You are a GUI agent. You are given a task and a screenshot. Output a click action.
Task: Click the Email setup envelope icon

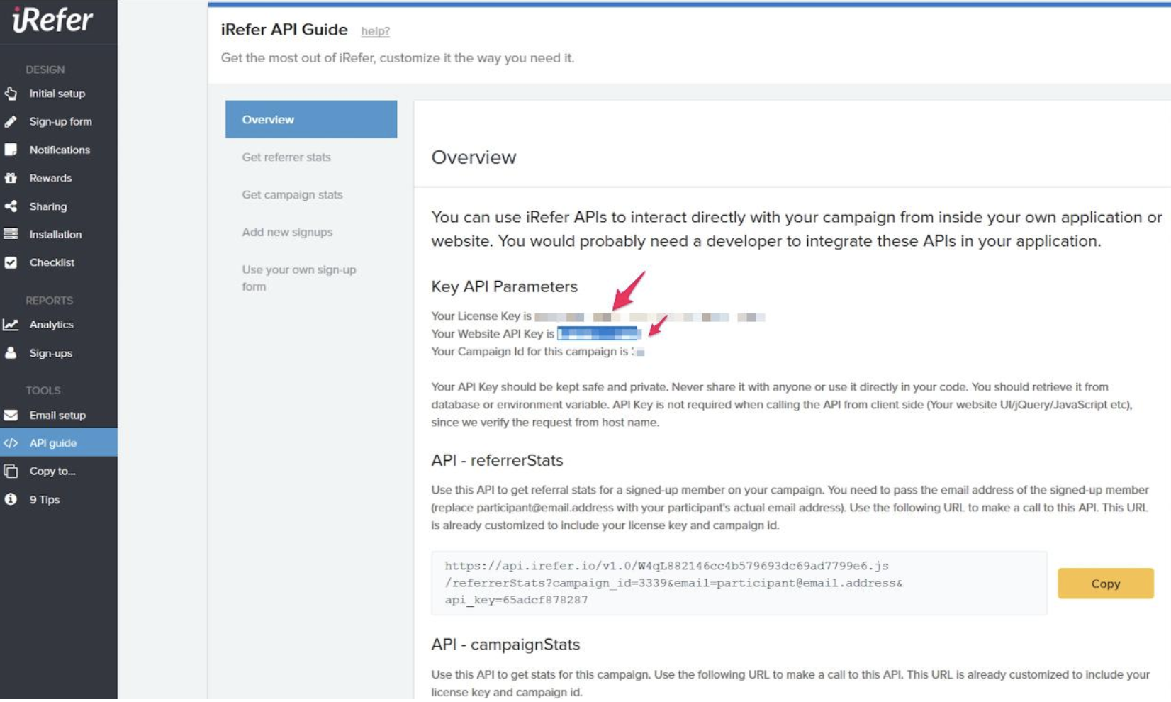pyautogui.click(x=11, y=416)
